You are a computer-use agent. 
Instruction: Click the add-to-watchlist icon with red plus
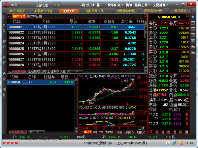pyautogui.click(x=193, y=47)
